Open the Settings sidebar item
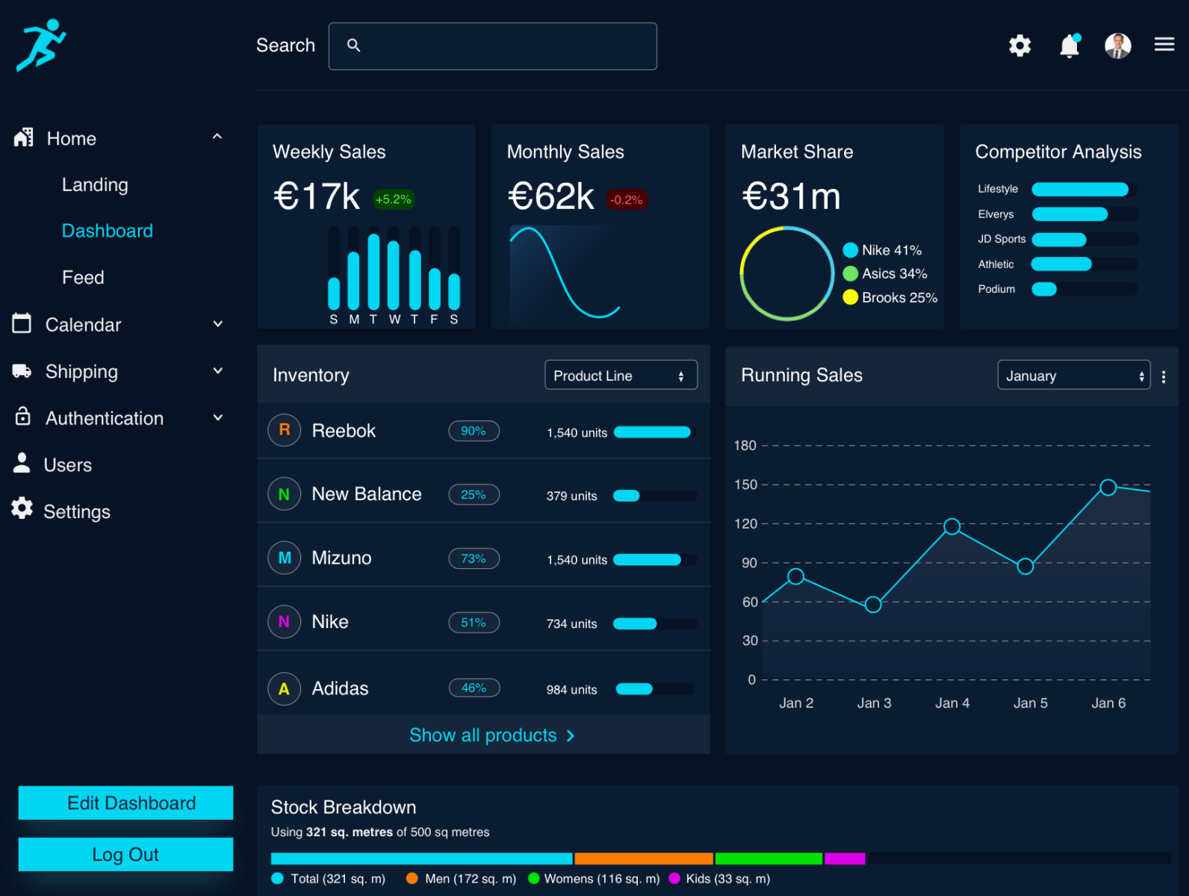The image size is (1189, 896). (x=77, y=511)
